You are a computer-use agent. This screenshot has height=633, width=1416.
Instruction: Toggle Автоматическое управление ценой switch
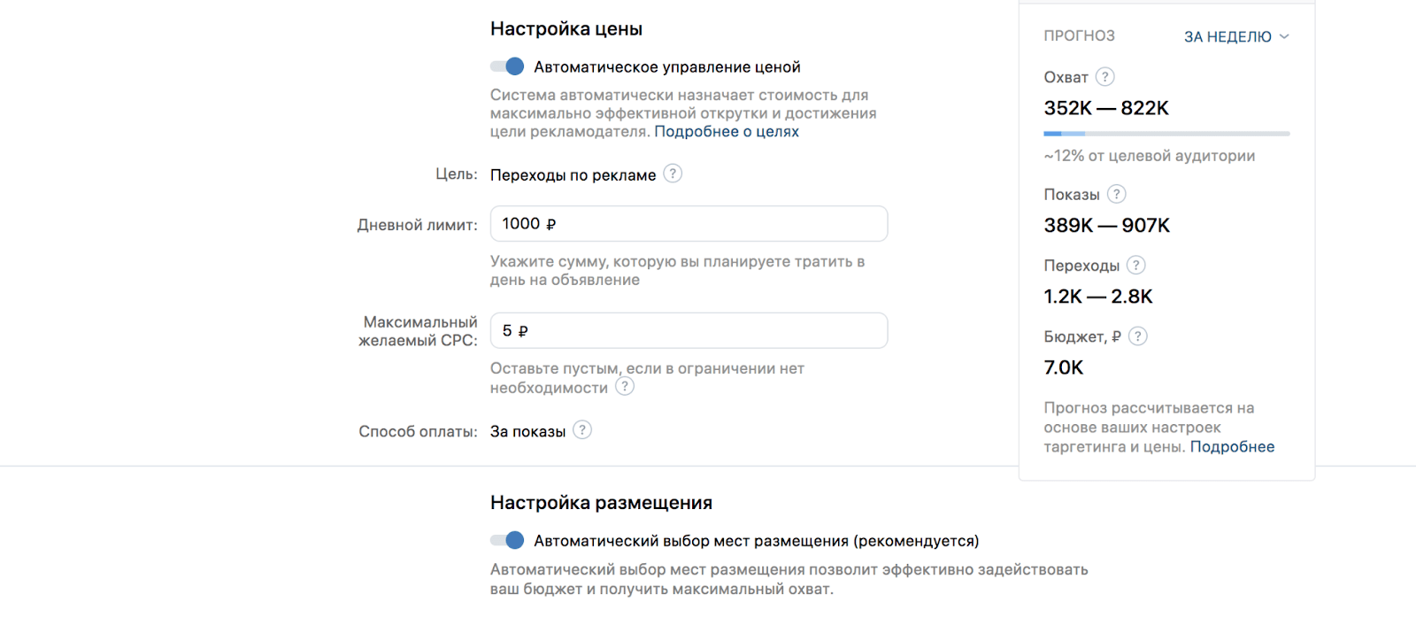(x=507, y=66)
